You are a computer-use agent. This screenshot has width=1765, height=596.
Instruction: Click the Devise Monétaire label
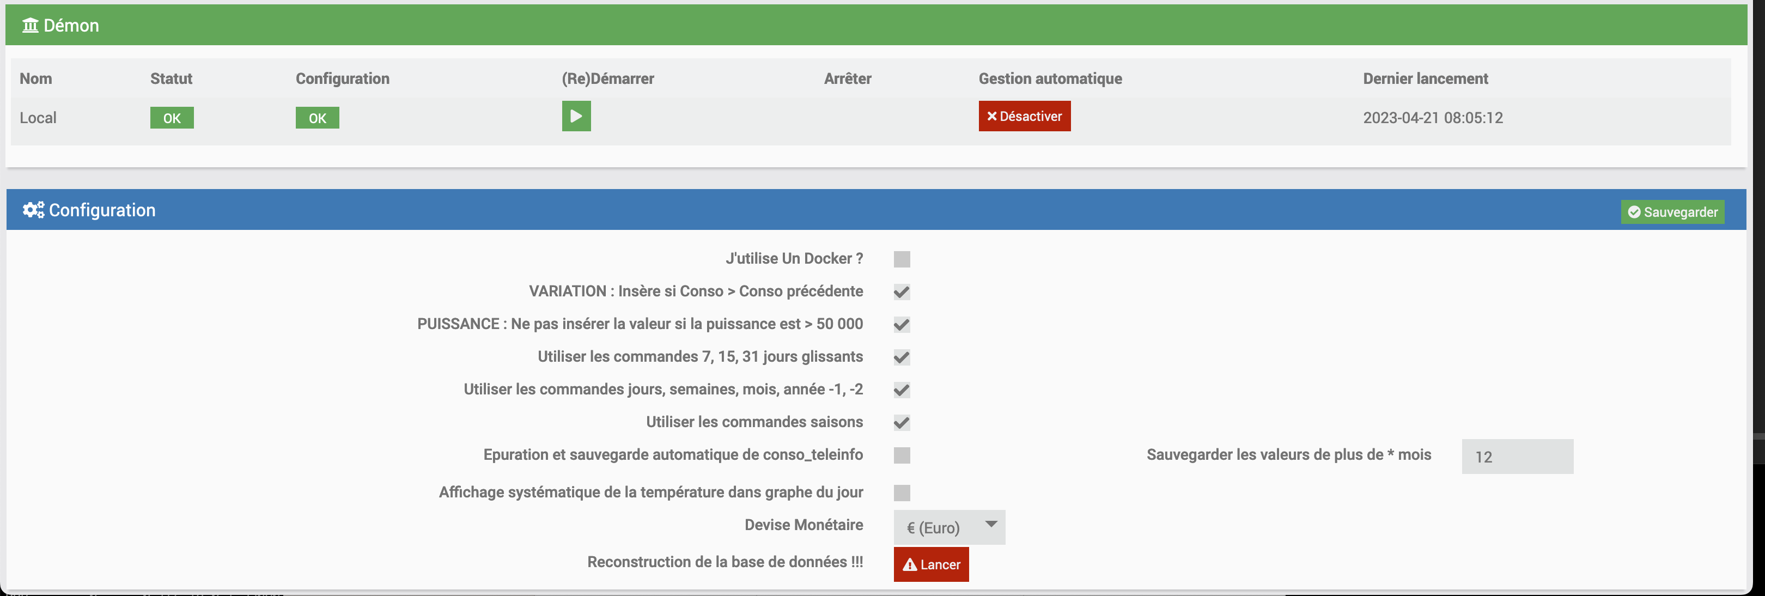coord(804,525)
